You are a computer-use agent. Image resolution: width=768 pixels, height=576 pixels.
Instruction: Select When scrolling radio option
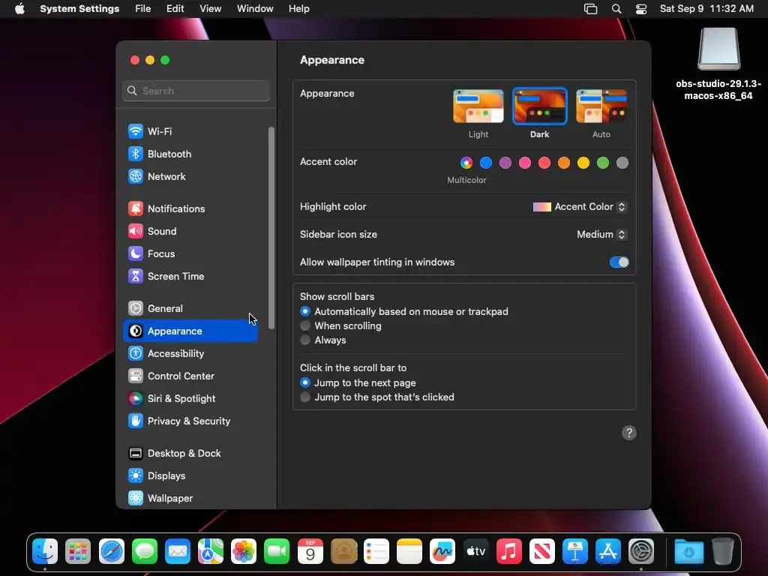pyautogui.click(x=305, y=325)
